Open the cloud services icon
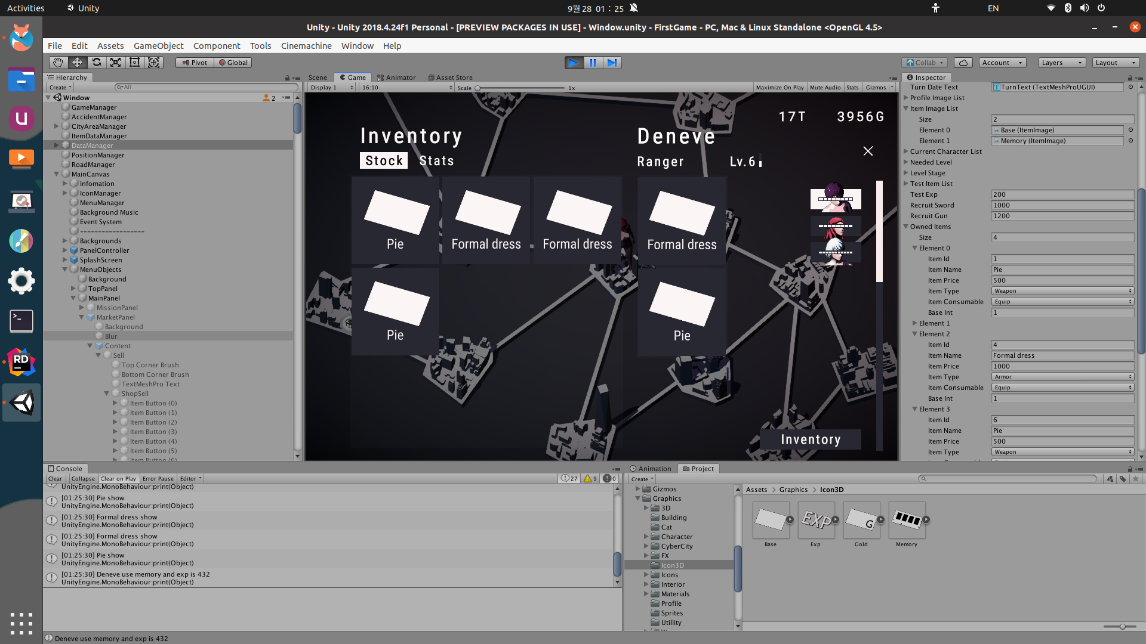 (963, 63)
